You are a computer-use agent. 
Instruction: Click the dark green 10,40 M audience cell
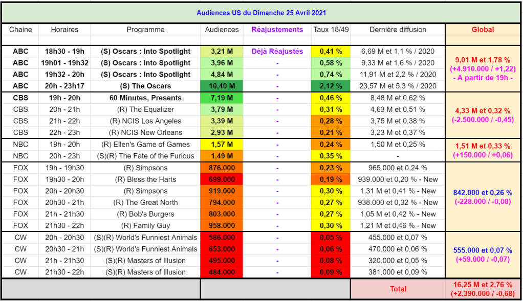pyautogui.click(x=222, y=86)
